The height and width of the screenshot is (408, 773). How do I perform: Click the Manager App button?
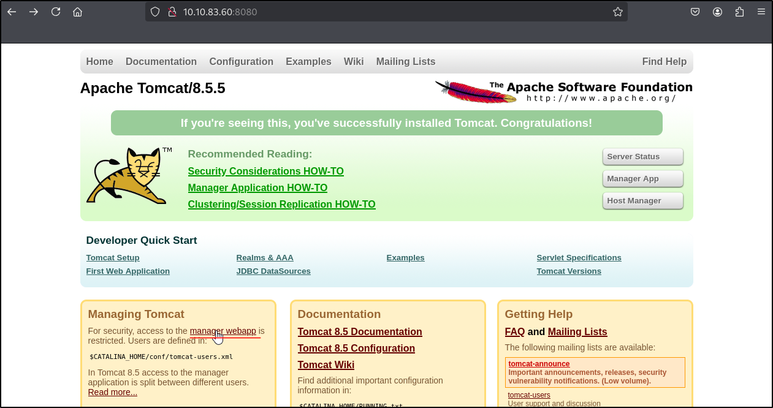point(642,179)
